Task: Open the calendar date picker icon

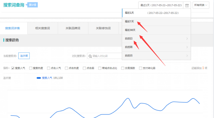Action: [x=187, y=5]
